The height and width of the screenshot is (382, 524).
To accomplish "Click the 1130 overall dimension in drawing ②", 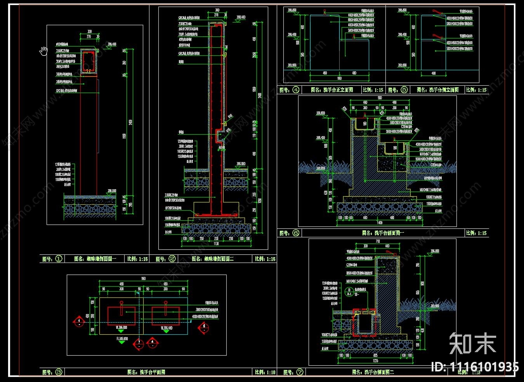I will (x=216, y=244).
